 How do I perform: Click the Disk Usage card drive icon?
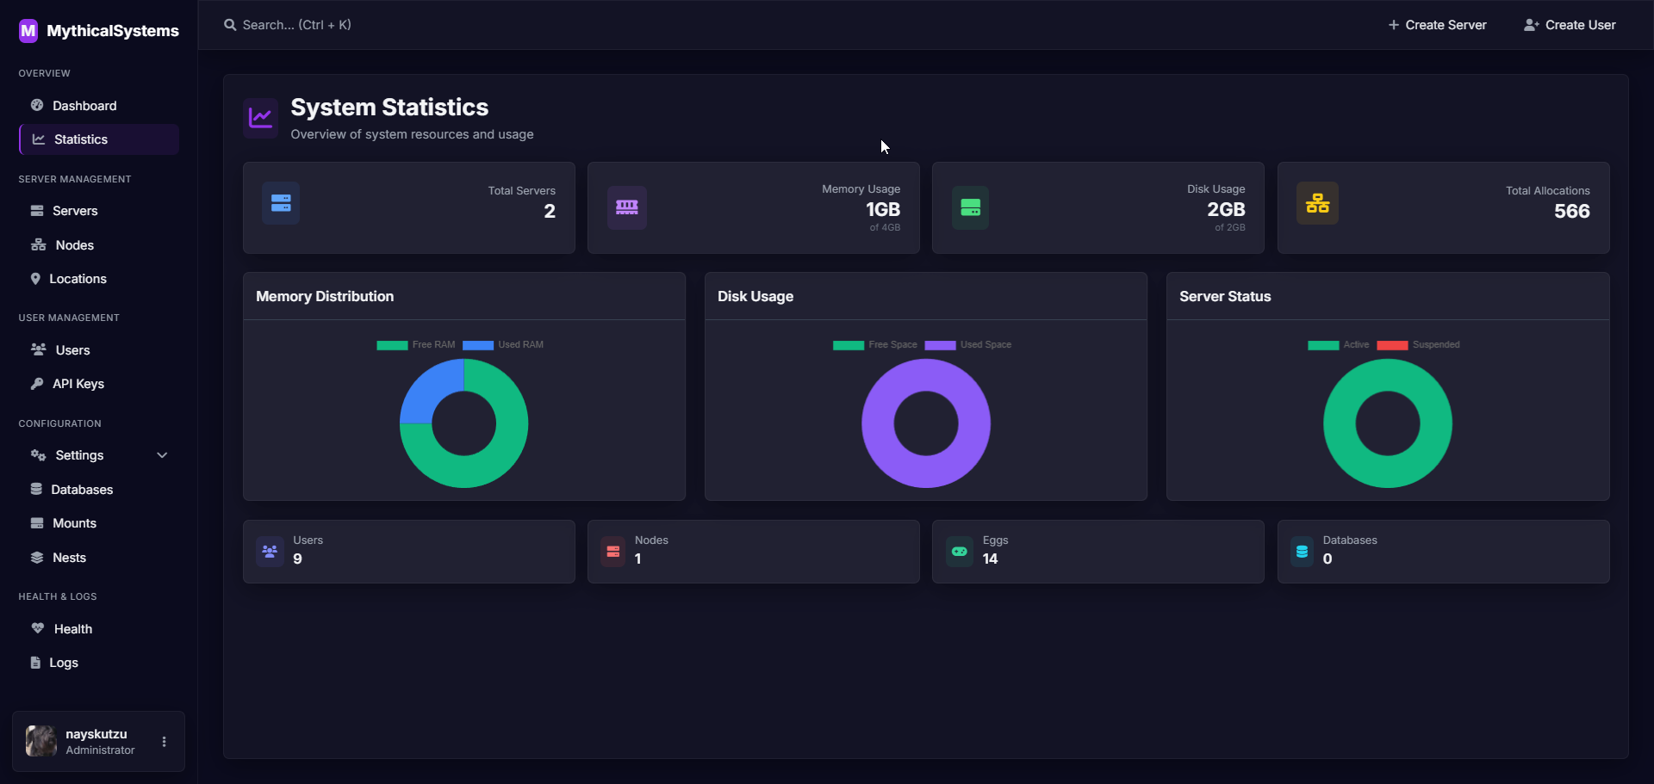coord(971,207)
